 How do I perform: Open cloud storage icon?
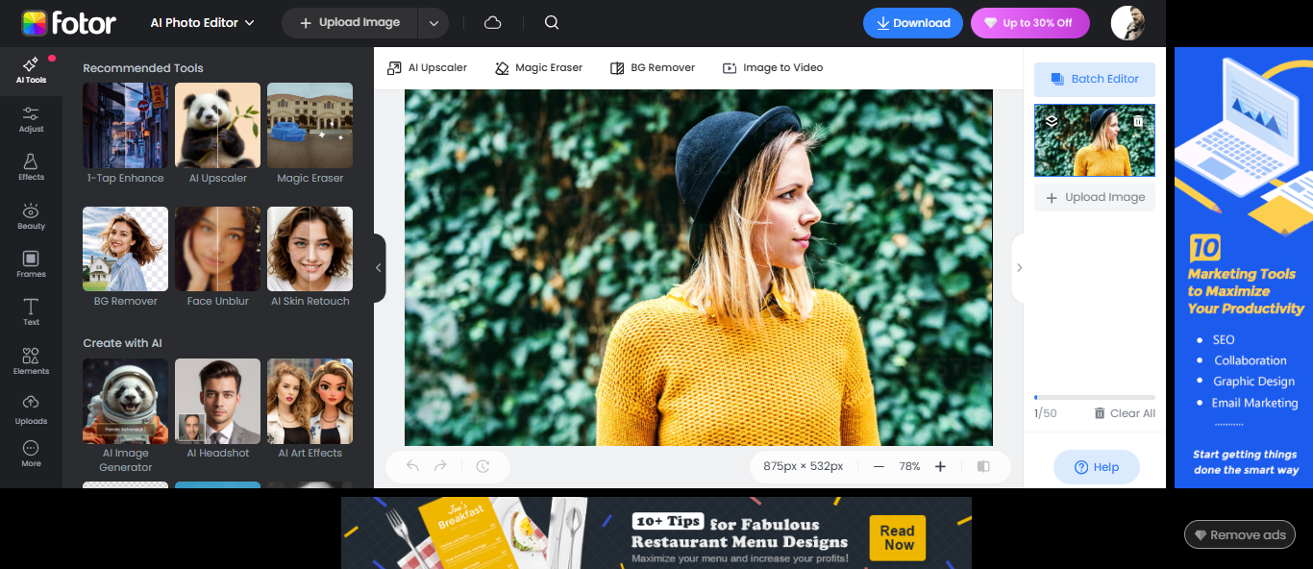(x=492, y=23)
